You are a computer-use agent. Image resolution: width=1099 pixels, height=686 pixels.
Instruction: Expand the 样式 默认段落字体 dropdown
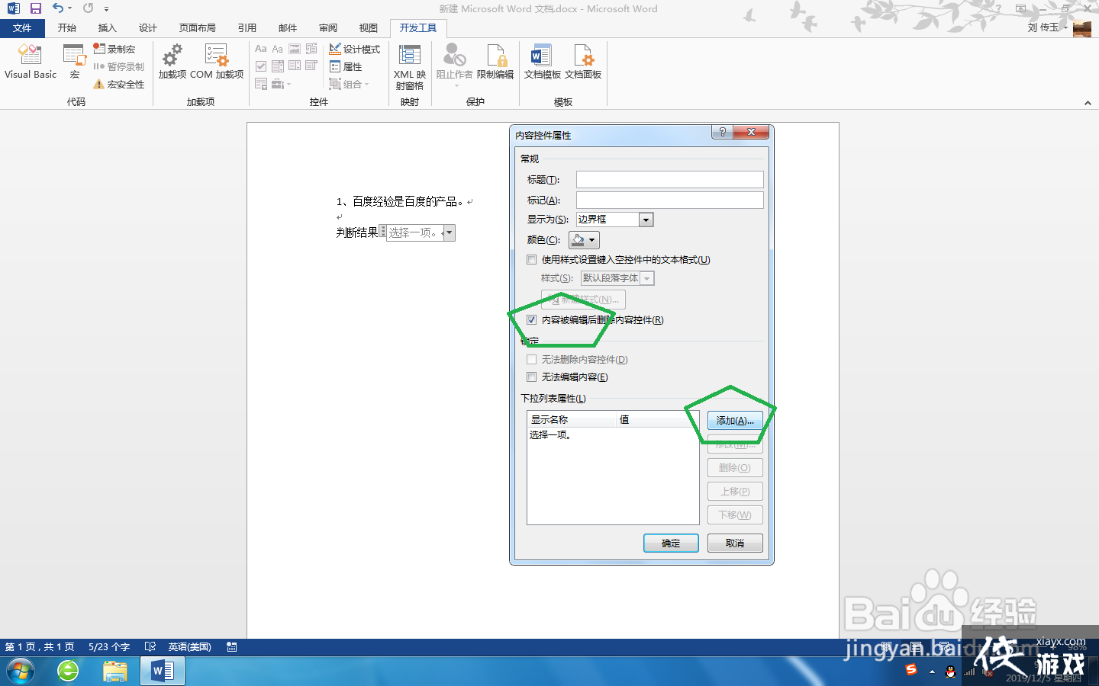(x=647, y=278)
